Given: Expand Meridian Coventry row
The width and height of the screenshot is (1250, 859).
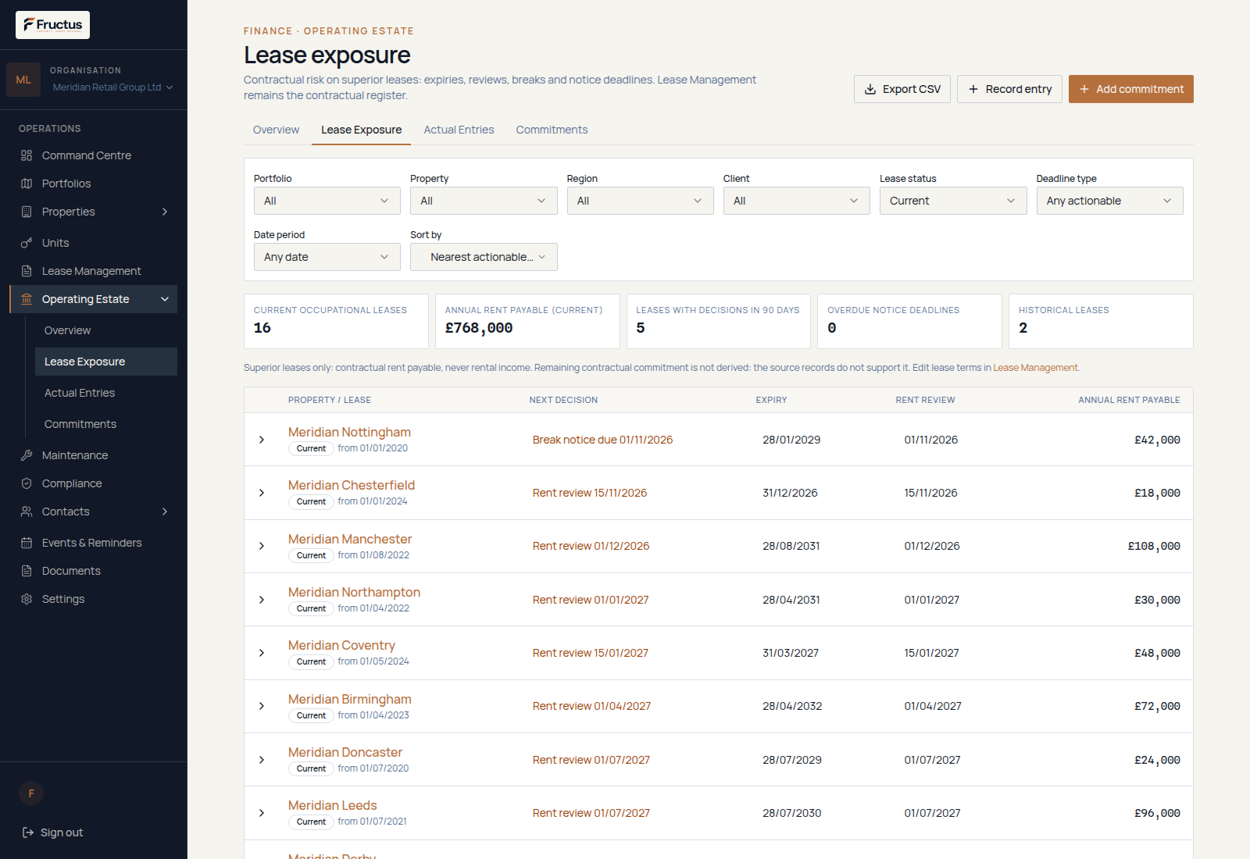Looking at the screenshot, I should (262, 653).
